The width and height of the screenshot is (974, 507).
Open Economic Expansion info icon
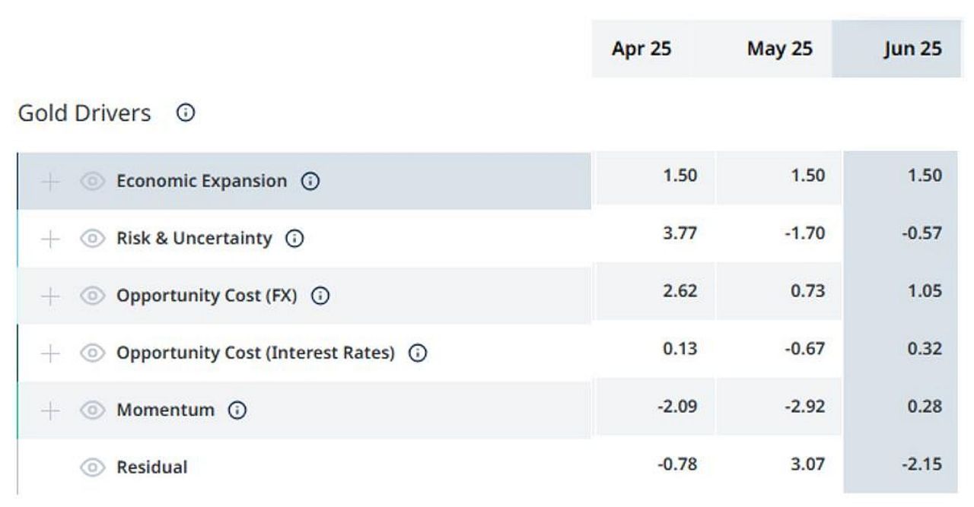pos(310,182)
